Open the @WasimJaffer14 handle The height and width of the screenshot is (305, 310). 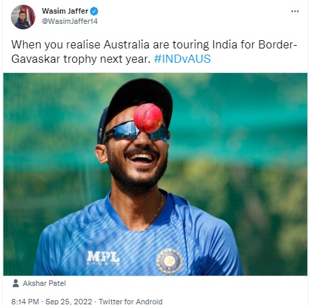[x=69, y=21]
